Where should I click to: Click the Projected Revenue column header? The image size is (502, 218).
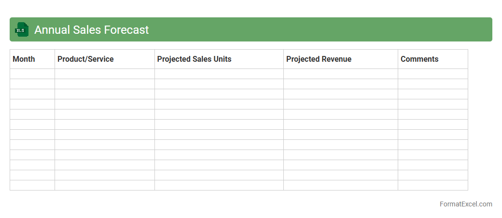[x=319, y=59]
